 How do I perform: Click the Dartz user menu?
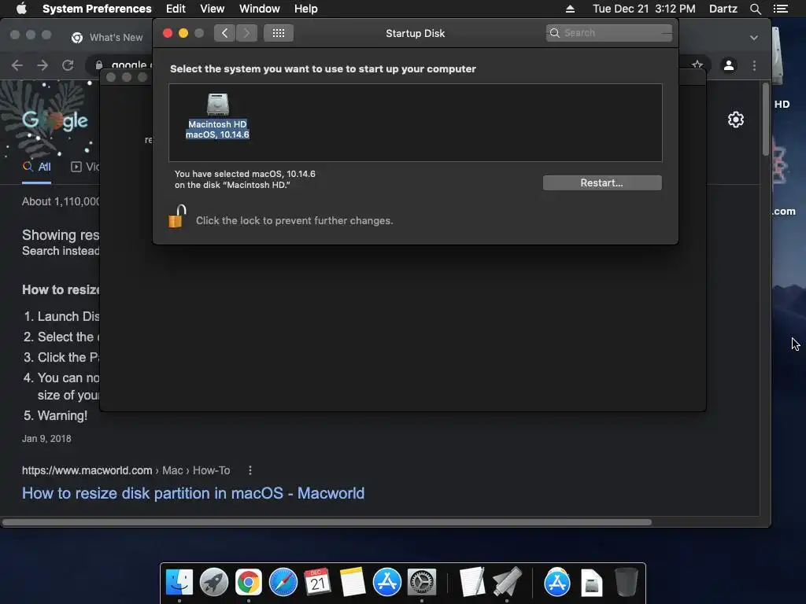[x=723, y=9]
